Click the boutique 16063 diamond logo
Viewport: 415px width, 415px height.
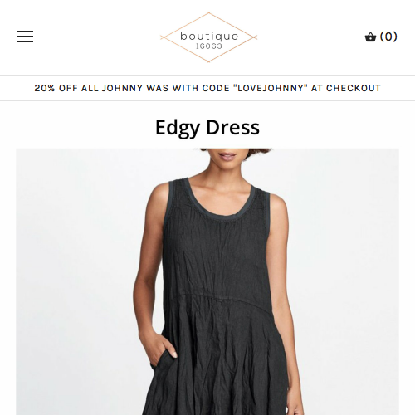click(x=208, y=37)
